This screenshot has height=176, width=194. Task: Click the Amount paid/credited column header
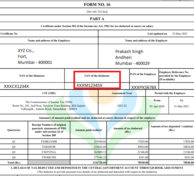pos(88,130)
